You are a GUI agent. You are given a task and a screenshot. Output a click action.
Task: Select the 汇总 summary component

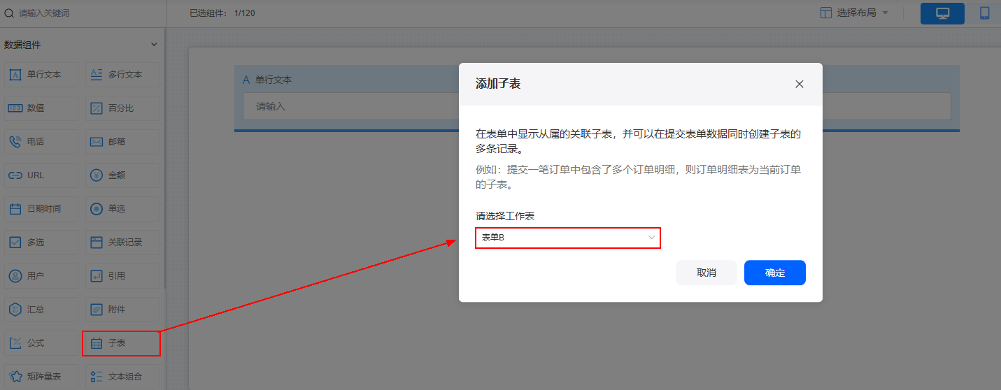click(42, 310)
